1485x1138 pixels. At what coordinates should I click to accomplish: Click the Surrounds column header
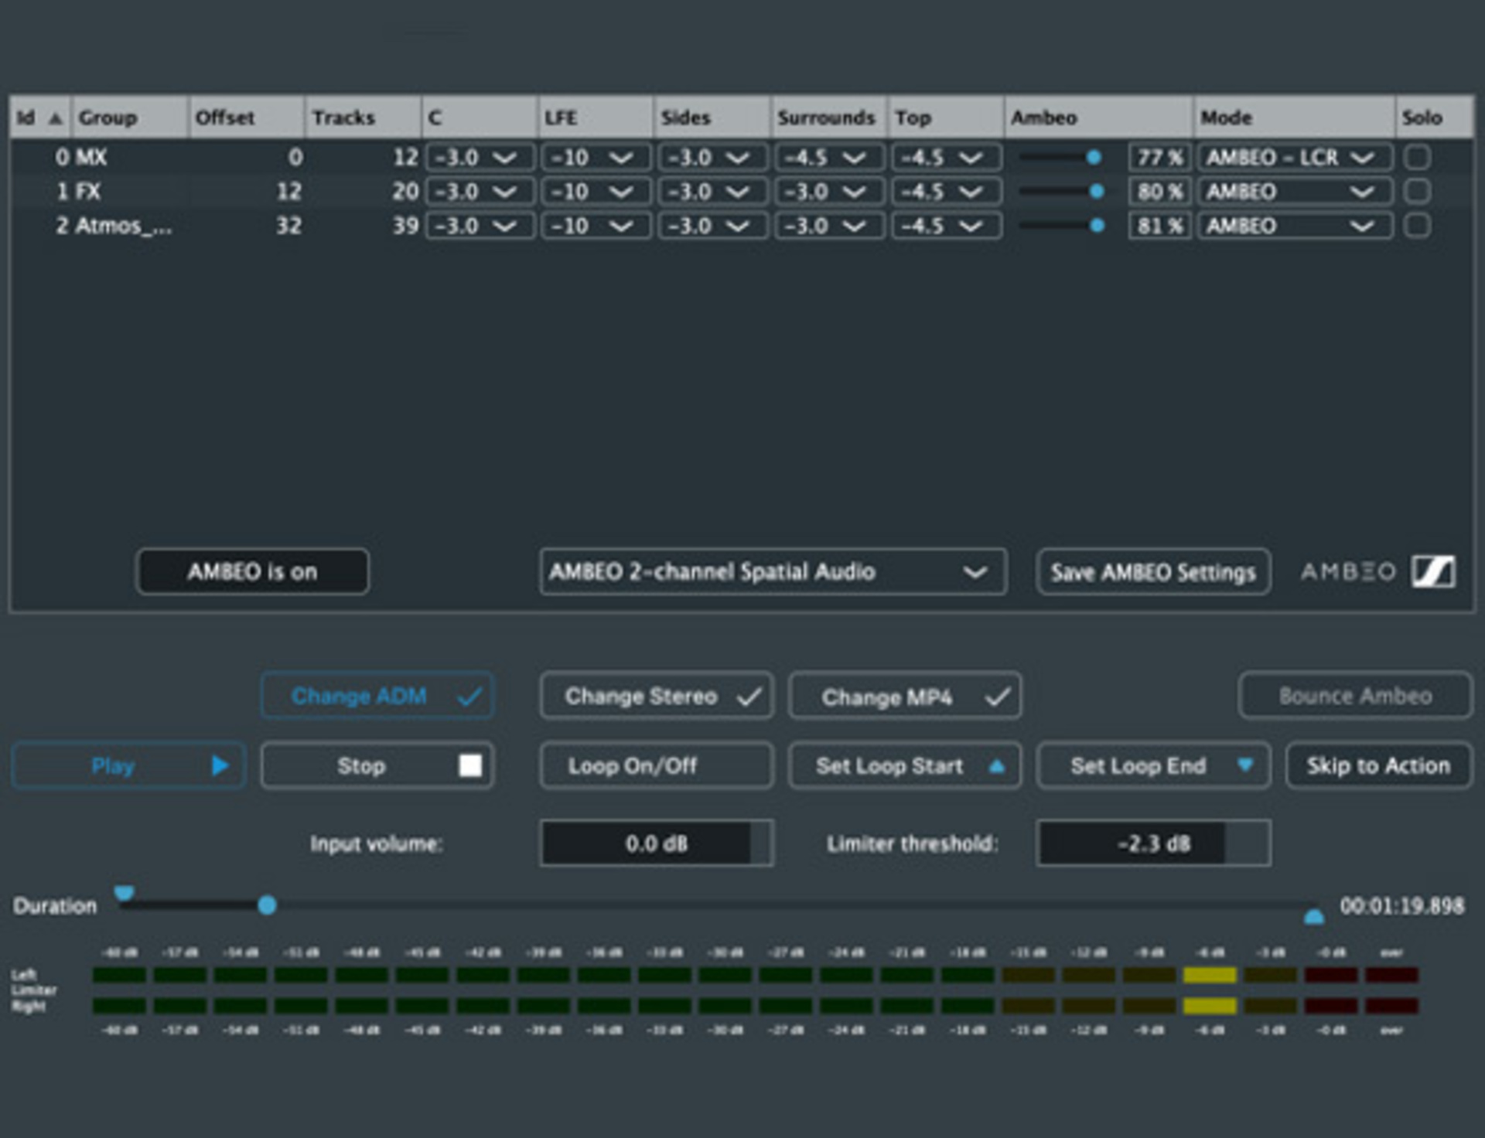click(826, 118)
